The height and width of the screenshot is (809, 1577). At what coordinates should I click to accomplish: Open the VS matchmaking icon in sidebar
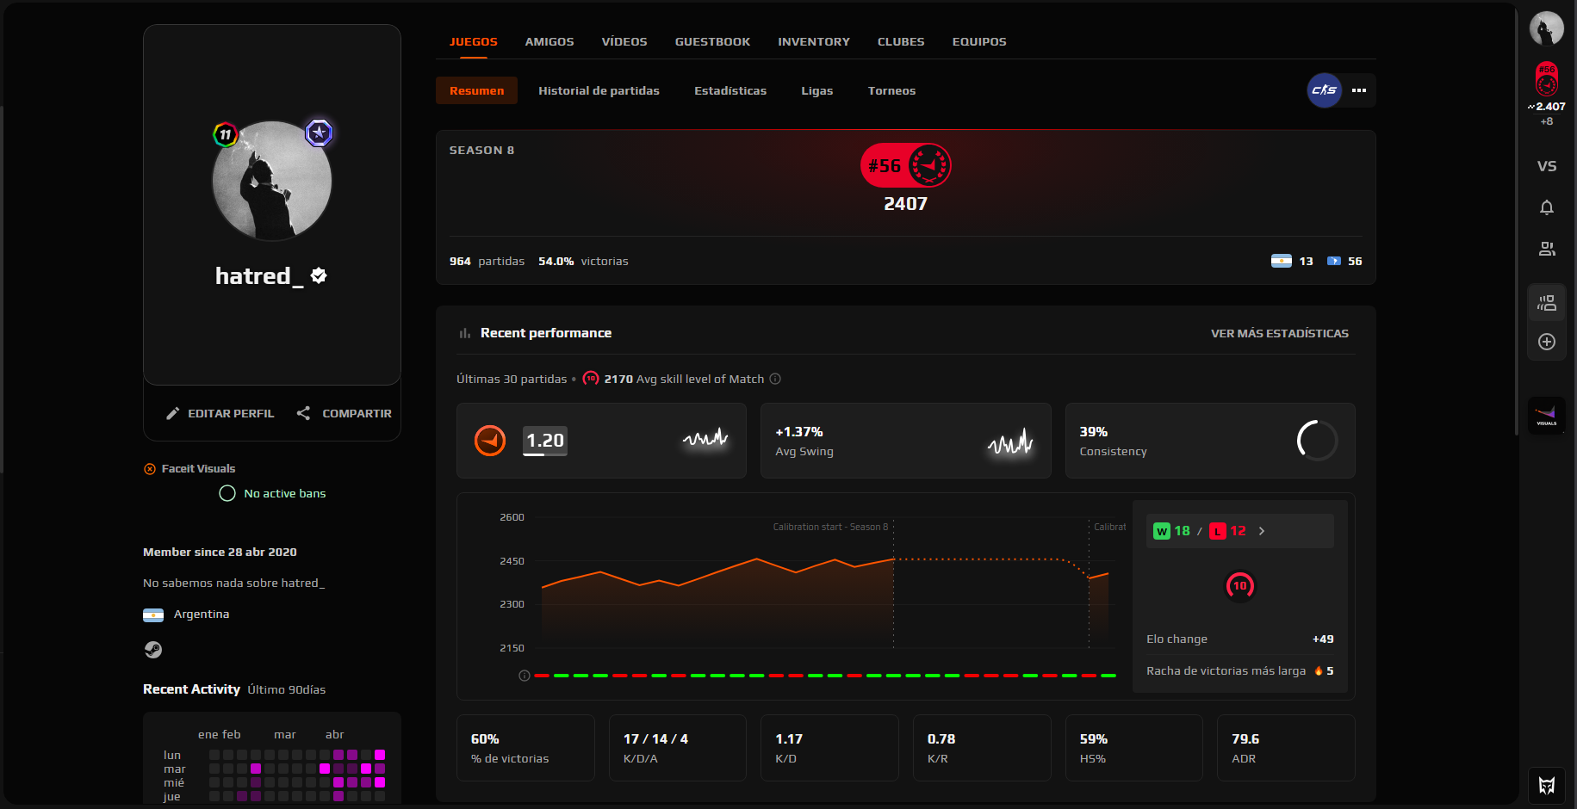1547,166
